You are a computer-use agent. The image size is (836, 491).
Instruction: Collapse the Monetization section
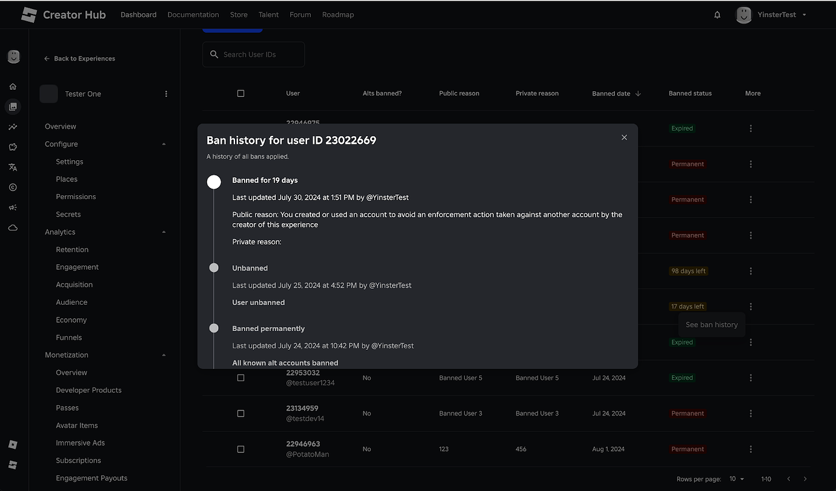pos(164,355)
